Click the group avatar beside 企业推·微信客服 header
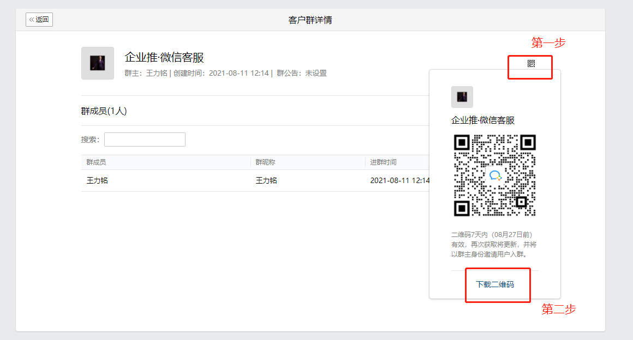This screenshot has width=633, height=340. [98, 63]
